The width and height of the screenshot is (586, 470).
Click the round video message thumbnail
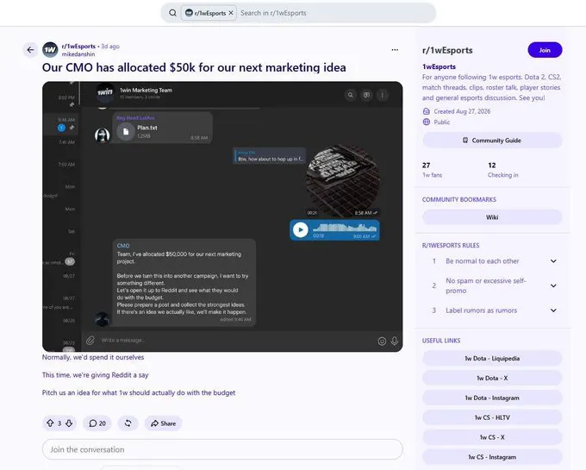point(343,180)
